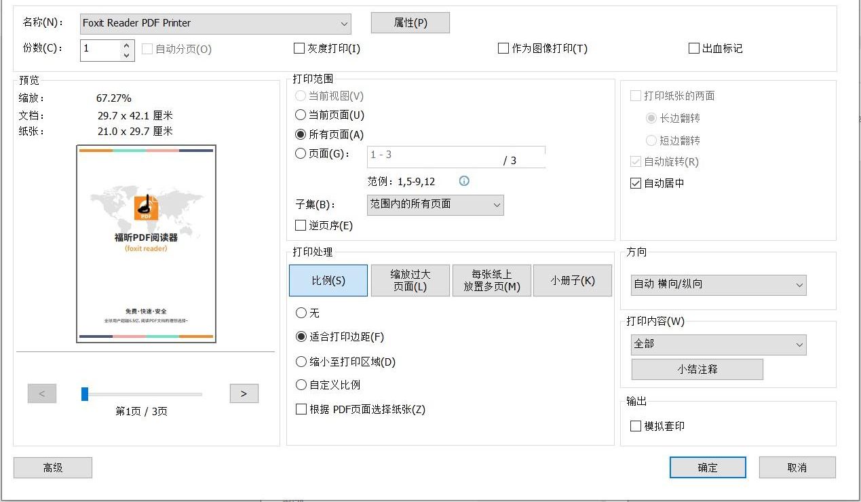861x502 pixels.
Task: Go to next preview page with arrow button
Action: (244, 393)
